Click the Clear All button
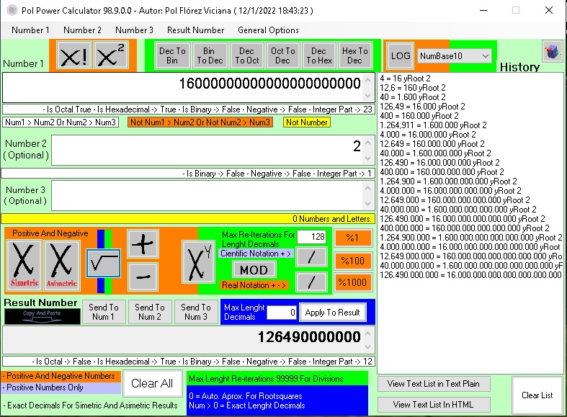The width and height of the screenshot is (567, 417). [152, 383]
